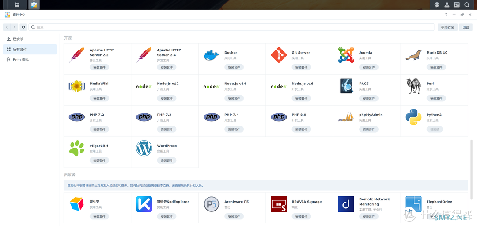The height and width of the screenshot is (226, 477).
Task: Select the PHP 7.3 logo
Action: coord(144,117)
